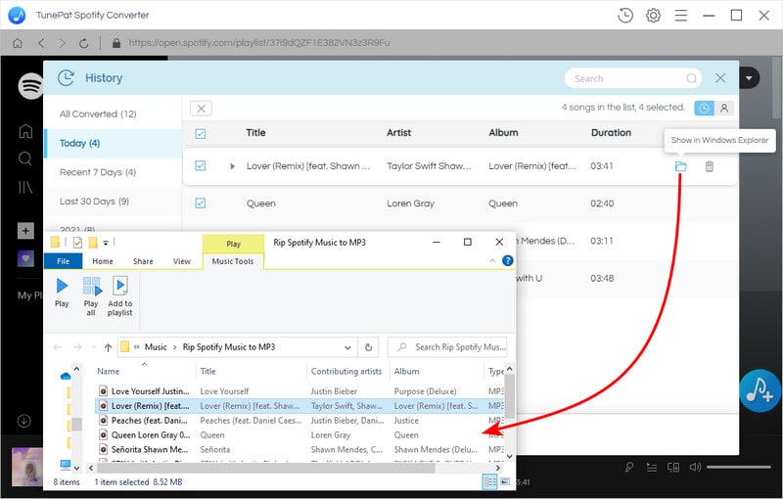Screen dimensions: 783x499
Task: Uncheck the Lover (Remix) song checkbox
Action: pyautogui.click(x=201, y=165)
